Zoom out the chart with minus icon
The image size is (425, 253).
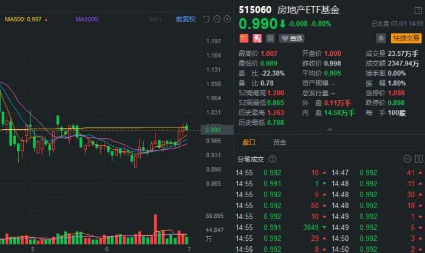(217, 19)
